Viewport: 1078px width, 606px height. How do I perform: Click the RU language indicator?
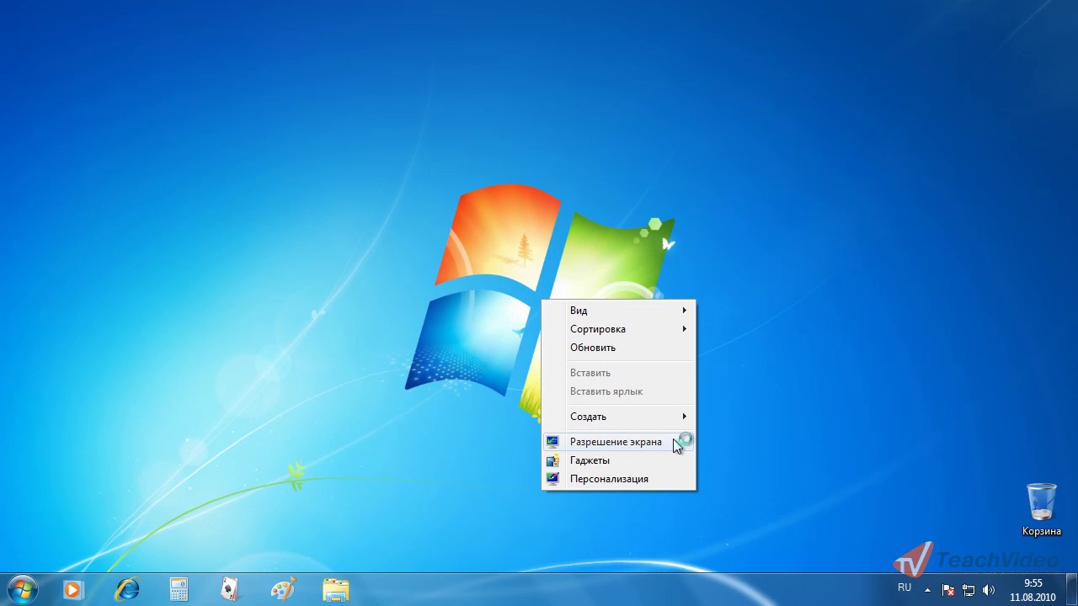(x=905, y=587)
